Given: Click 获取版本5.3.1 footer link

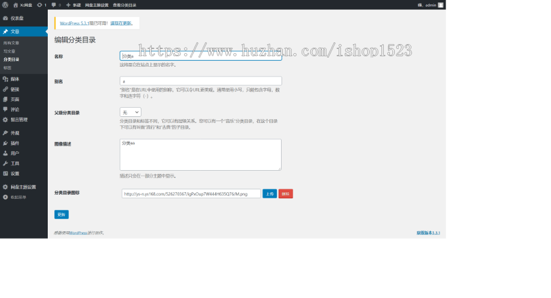Looking at the screenshot, I should (429, 233).
